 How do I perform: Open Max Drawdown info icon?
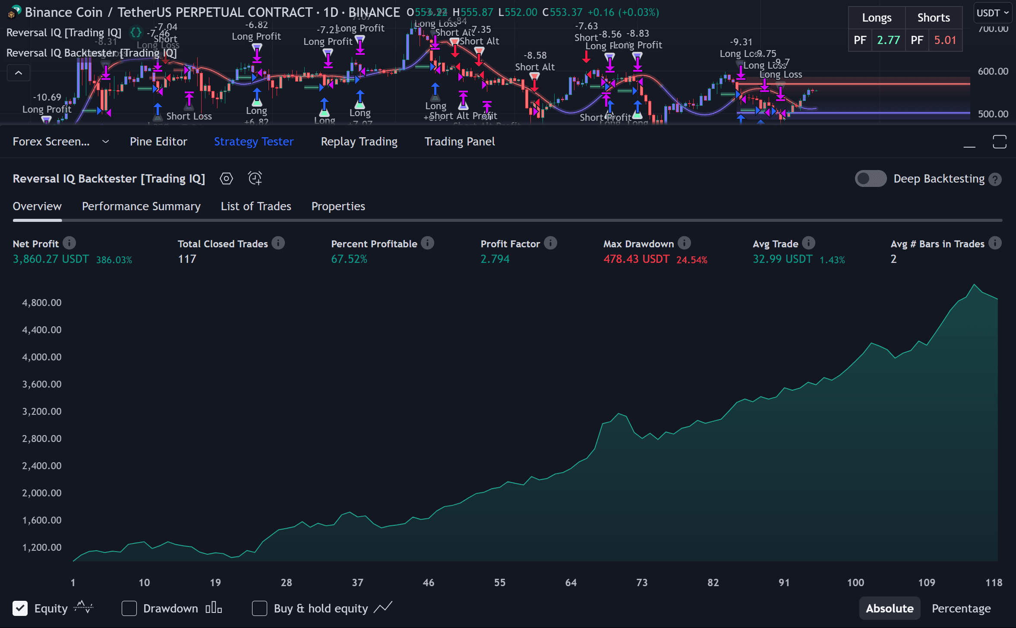(x=684, y=243)
